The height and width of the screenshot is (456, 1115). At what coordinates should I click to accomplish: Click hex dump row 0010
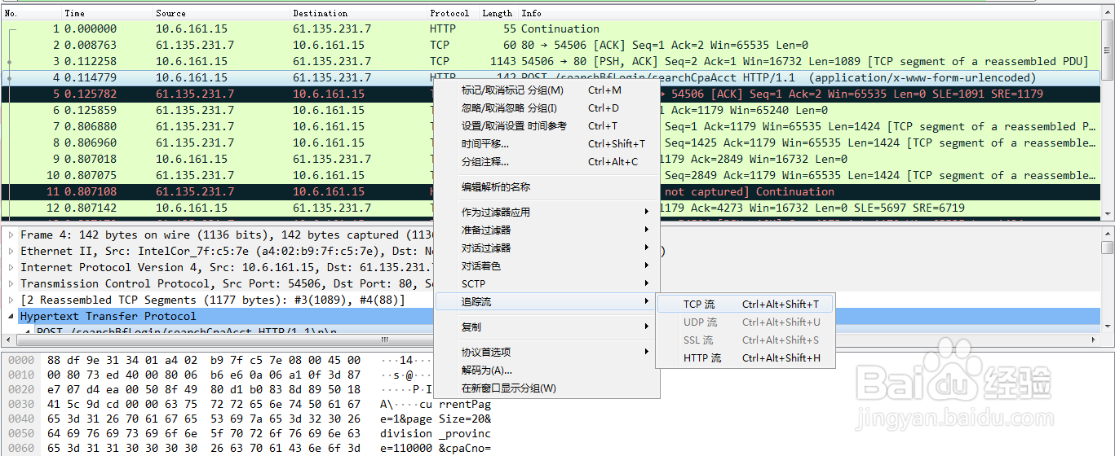point(249,375)
